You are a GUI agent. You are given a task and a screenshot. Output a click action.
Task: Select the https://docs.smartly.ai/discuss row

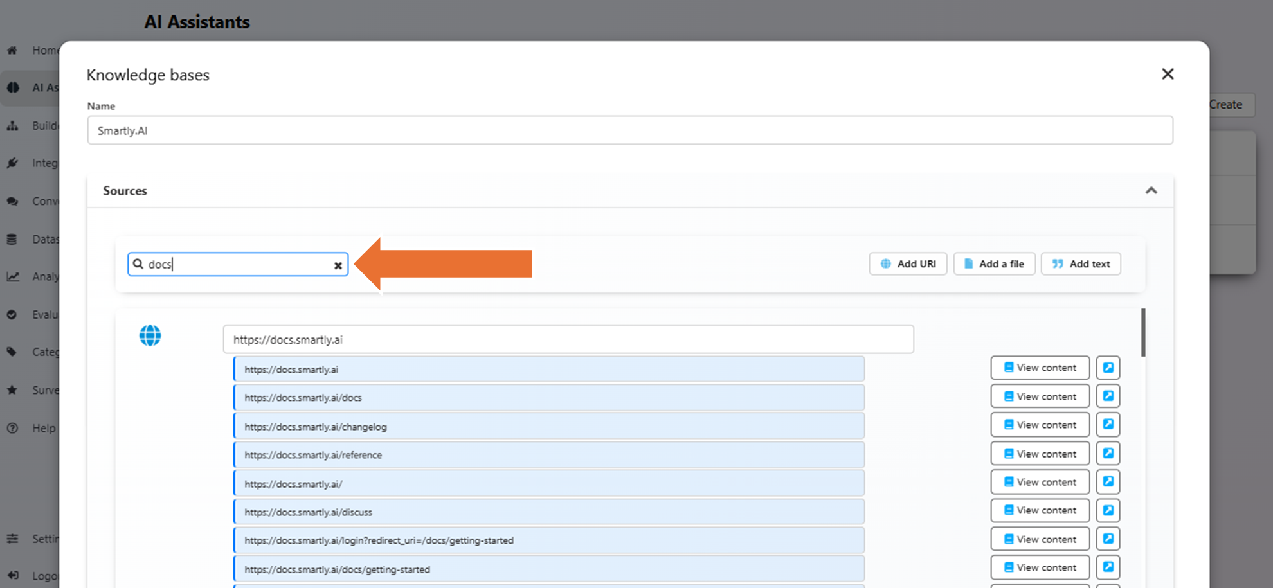point(549,512)
